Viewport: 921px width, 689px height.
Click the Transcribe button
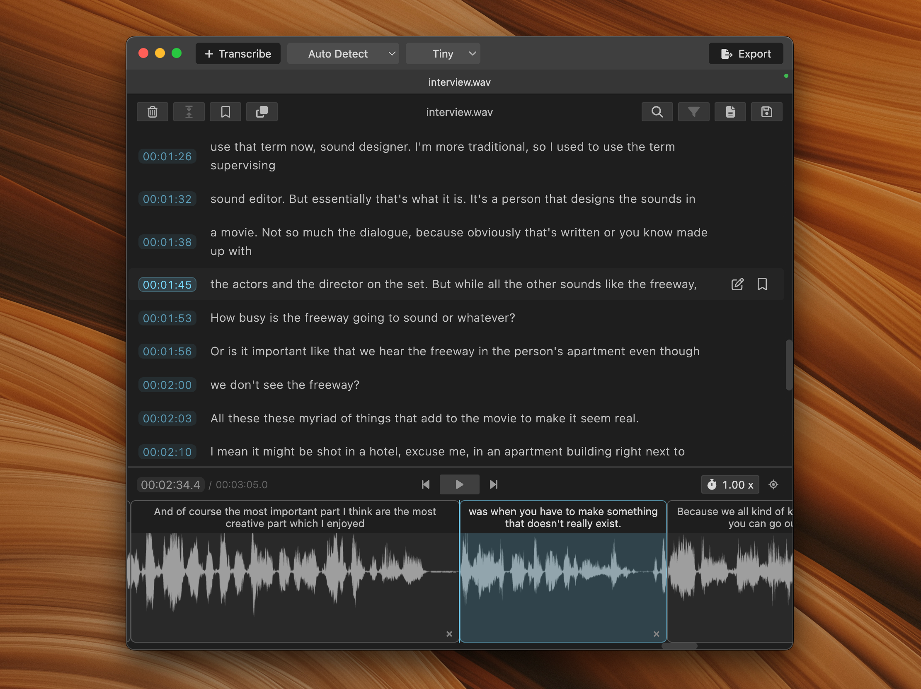tap(238, 54)
